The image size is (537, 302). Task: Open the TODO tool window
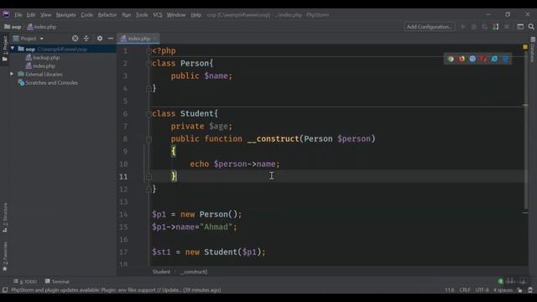25,282
